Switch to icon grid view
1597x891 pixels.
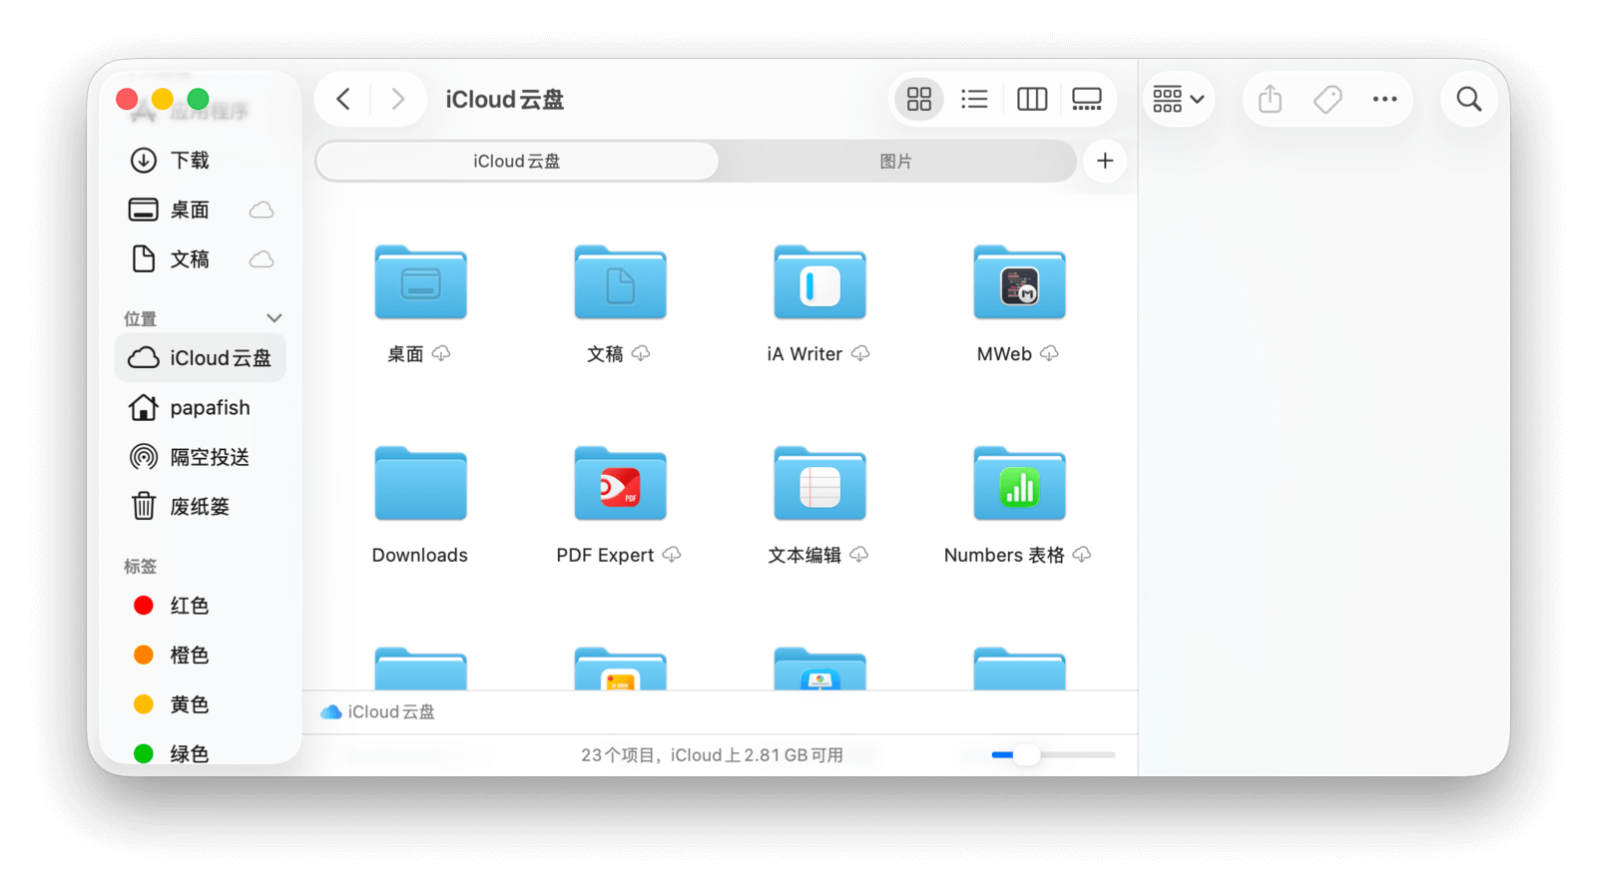[919, 99]
